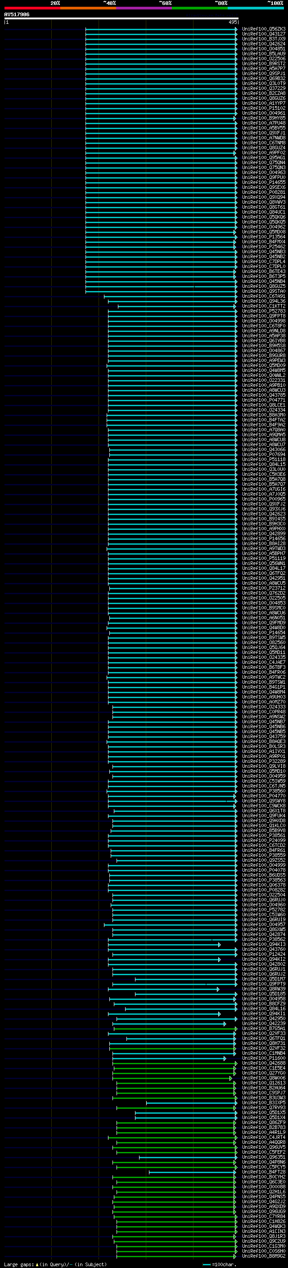288x1268 pixels.
Task: Select label UniRef100_C1MNB4
Action: 263,1053
